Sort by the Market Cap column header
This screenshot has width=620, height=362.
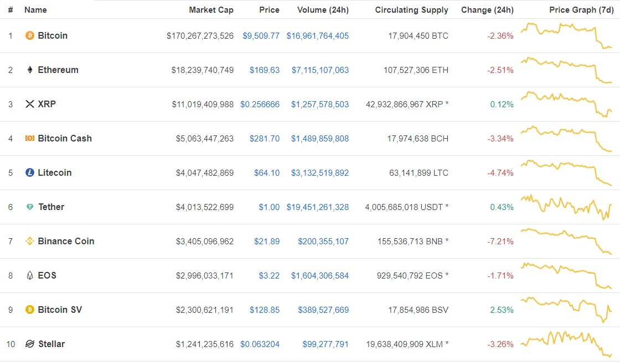tap(211, 10)
